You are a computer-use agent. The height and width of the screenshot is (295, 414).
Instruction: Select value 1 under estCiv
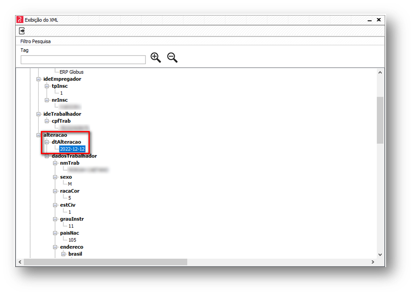click(70, 212)
